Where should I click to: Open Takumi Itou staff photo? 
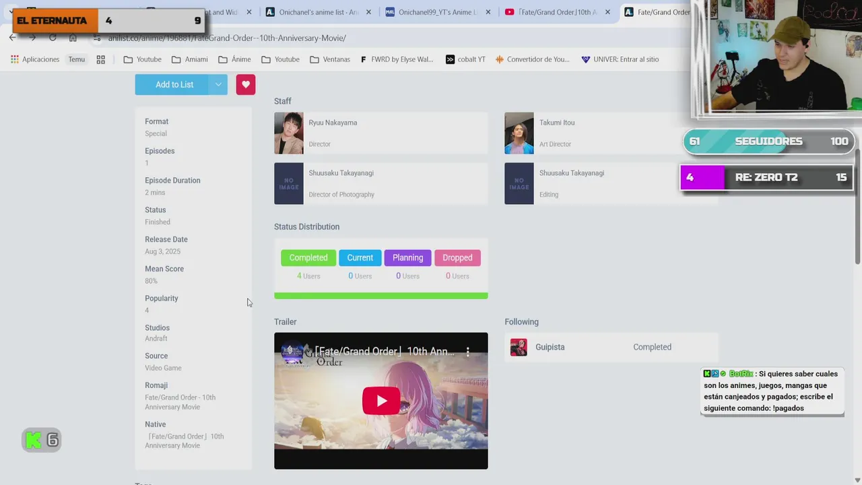click(519, 133)
